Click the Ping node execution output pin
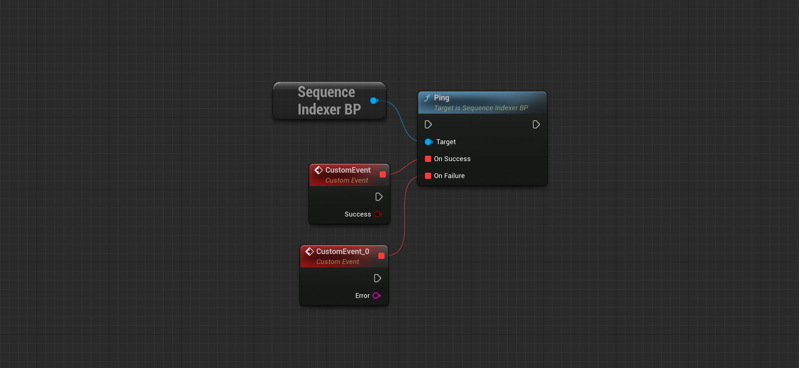Viewport: 799px width, 368px height. point(536,125)
